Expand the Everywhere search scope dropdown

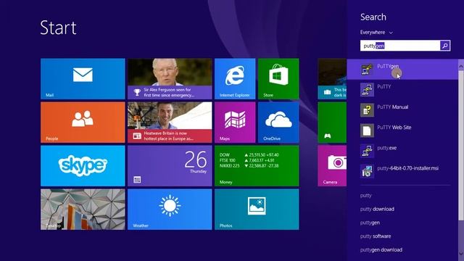pyautogui.click(x=376, y=32)
